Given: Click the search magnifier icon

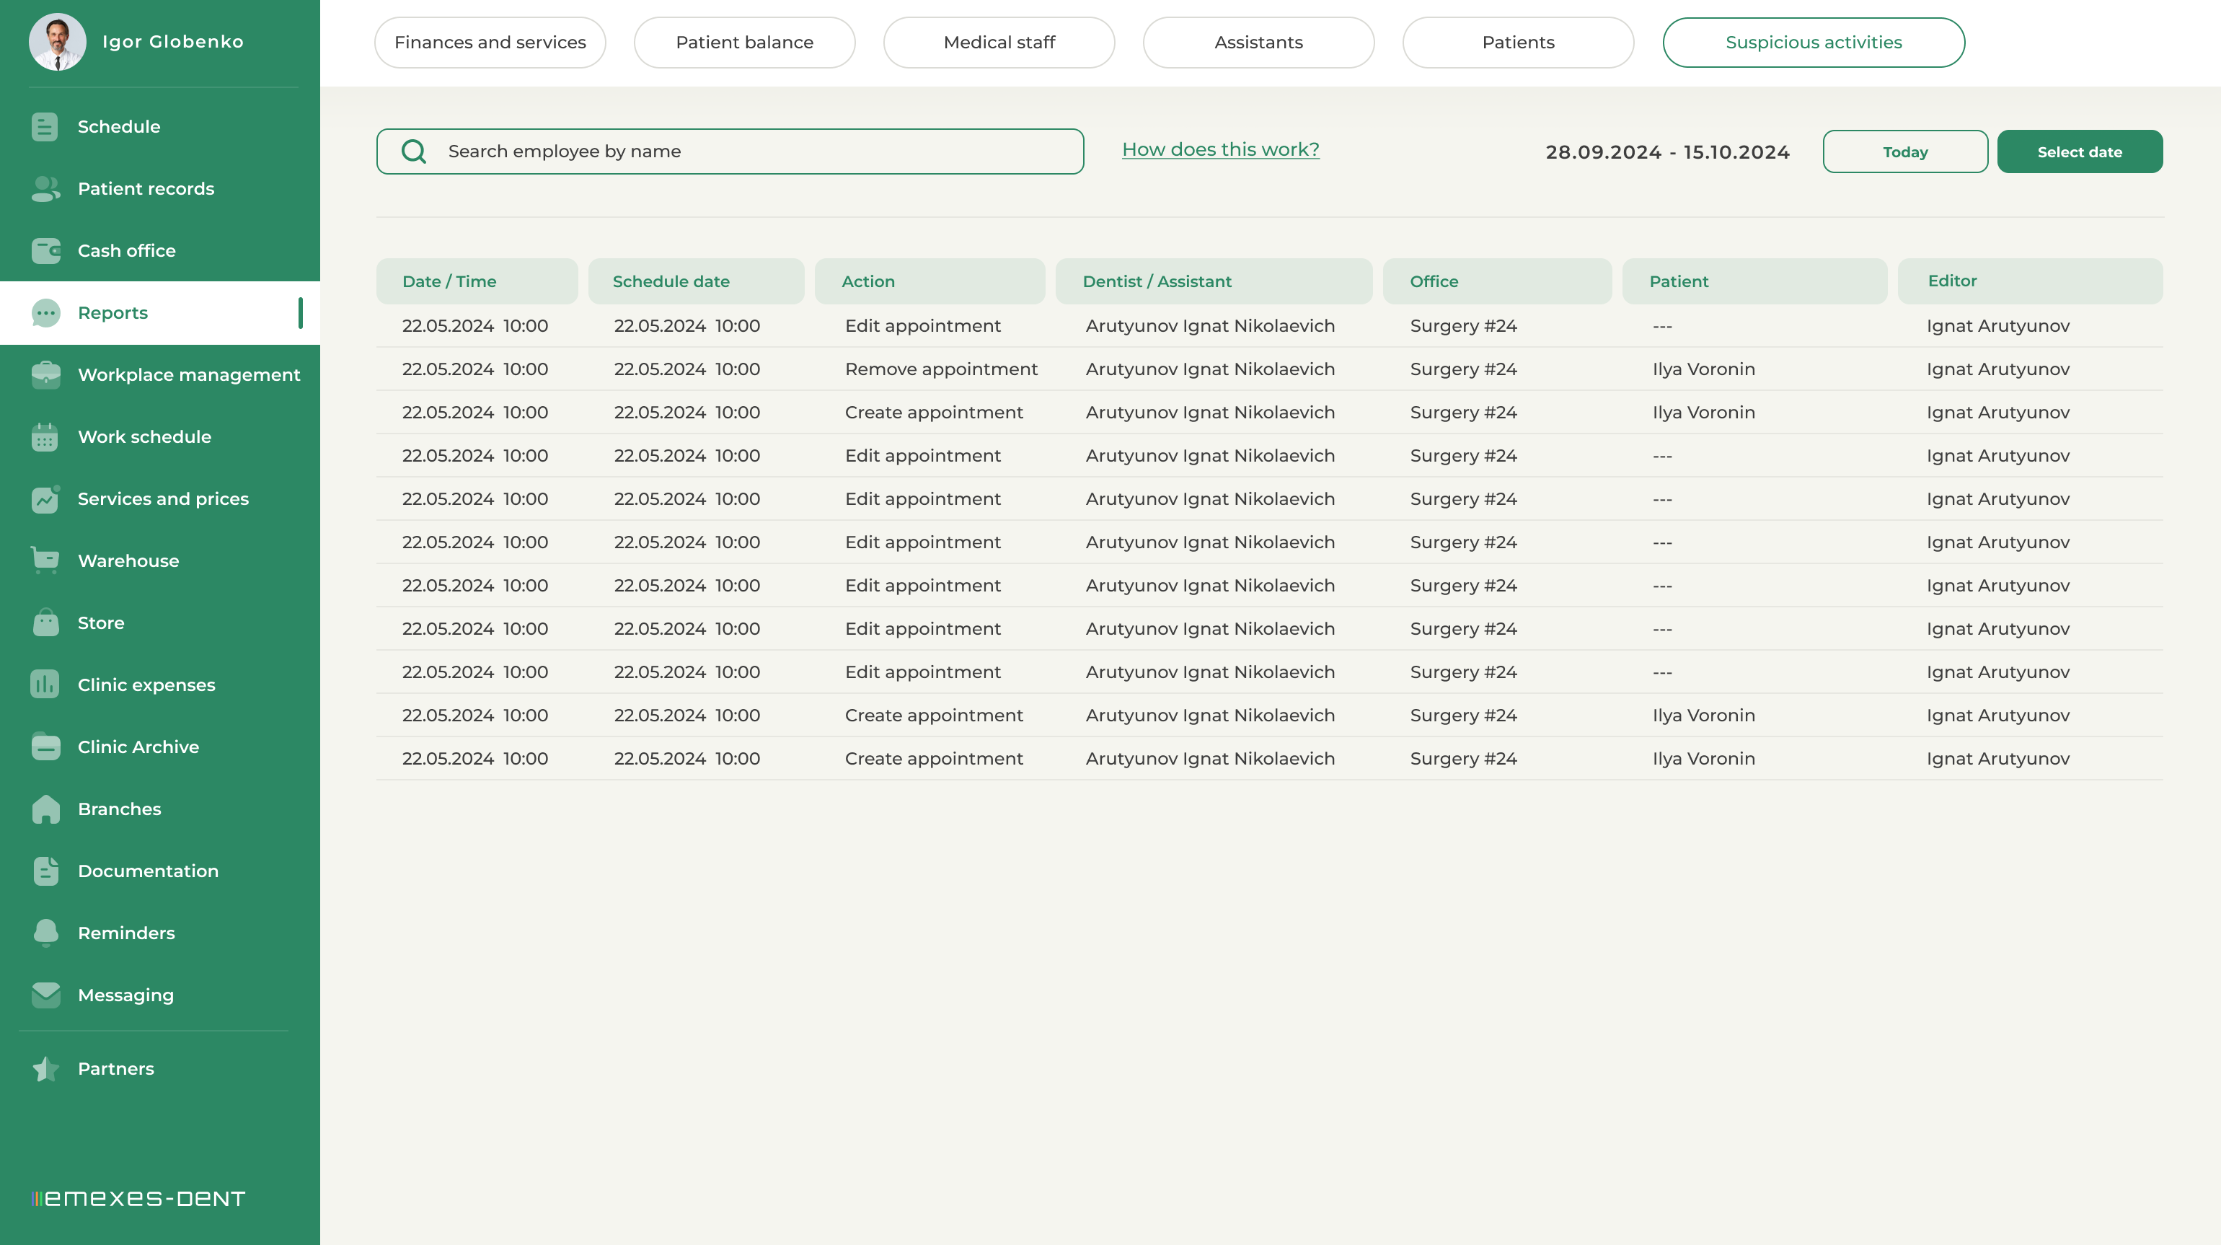Looking at the screenshot, I should click(414, 151).
